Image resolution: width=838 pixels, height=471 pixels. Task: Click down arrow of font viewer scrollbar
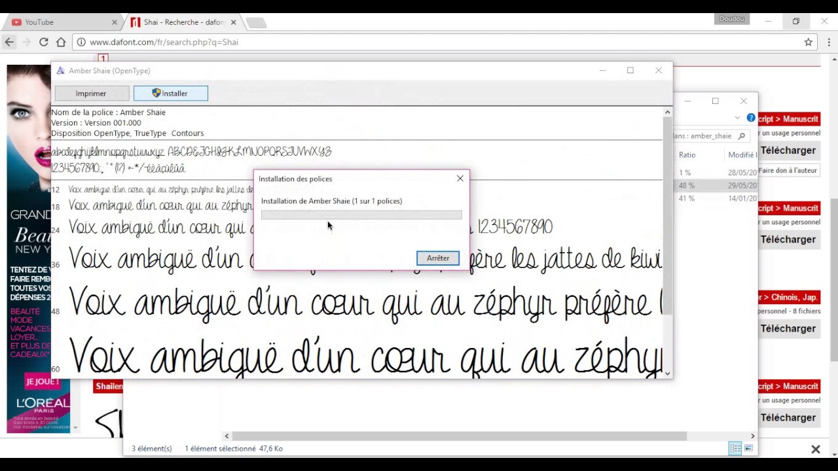667,373
